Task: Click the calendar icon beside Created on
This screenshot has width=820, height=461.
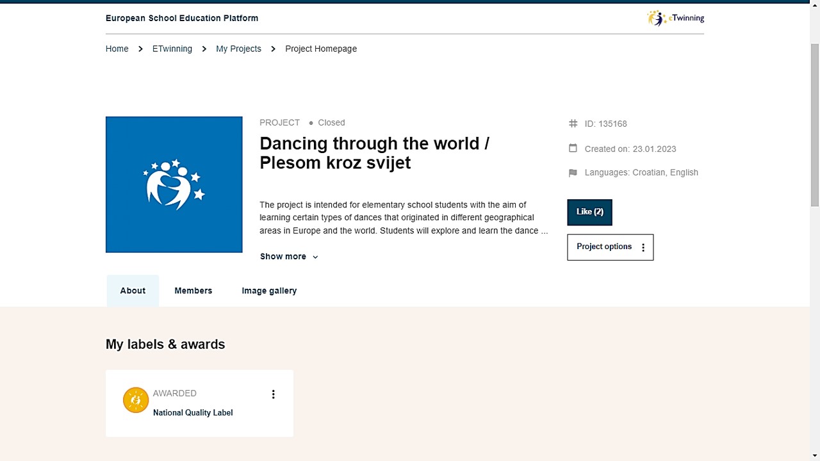Action: tap(573, 148)
